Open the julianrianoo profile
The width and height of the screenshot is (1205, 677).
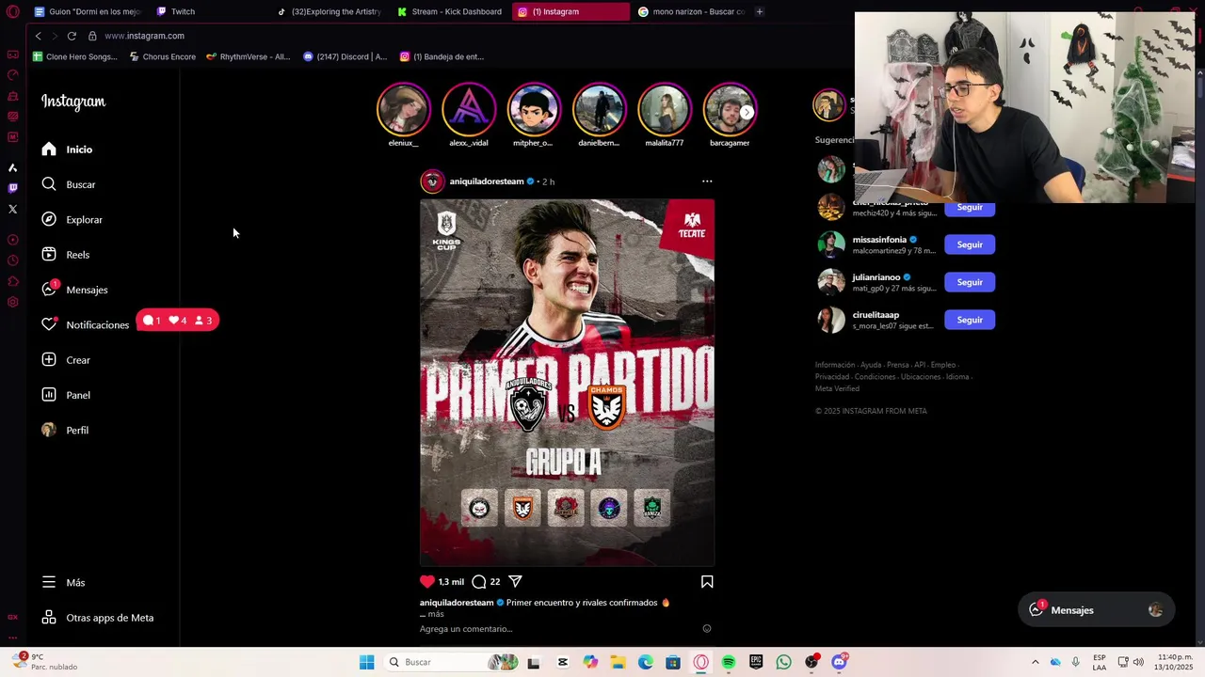coord(876,277)
